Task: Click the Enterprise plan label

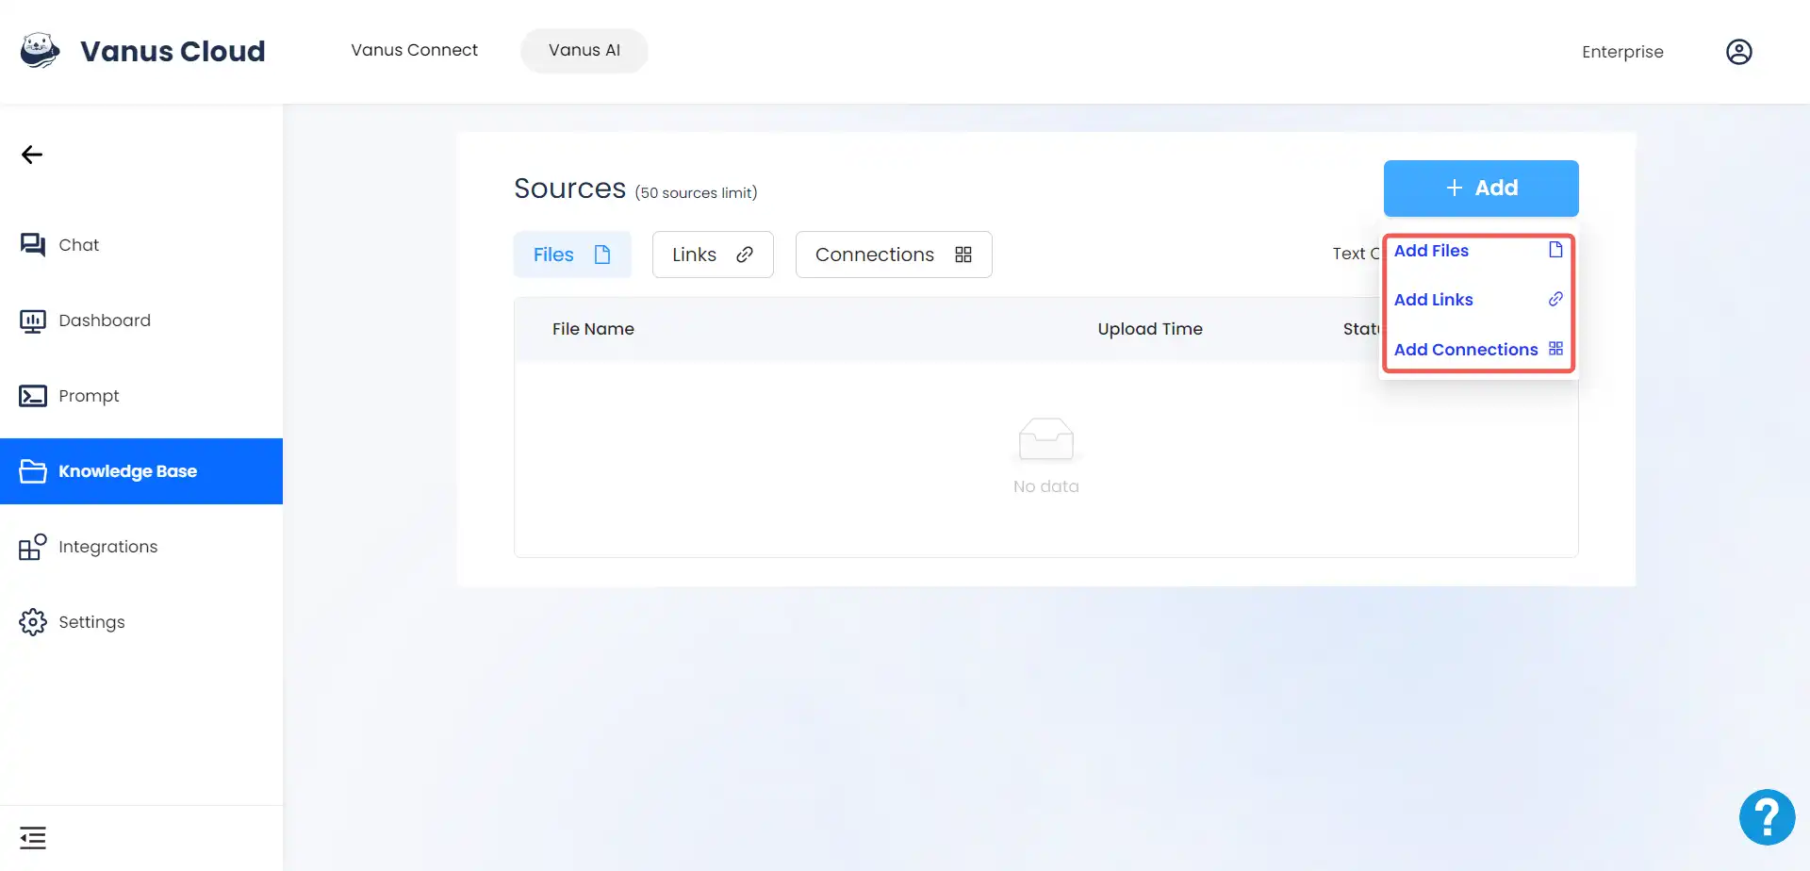Action: [x=1622, y=52]
